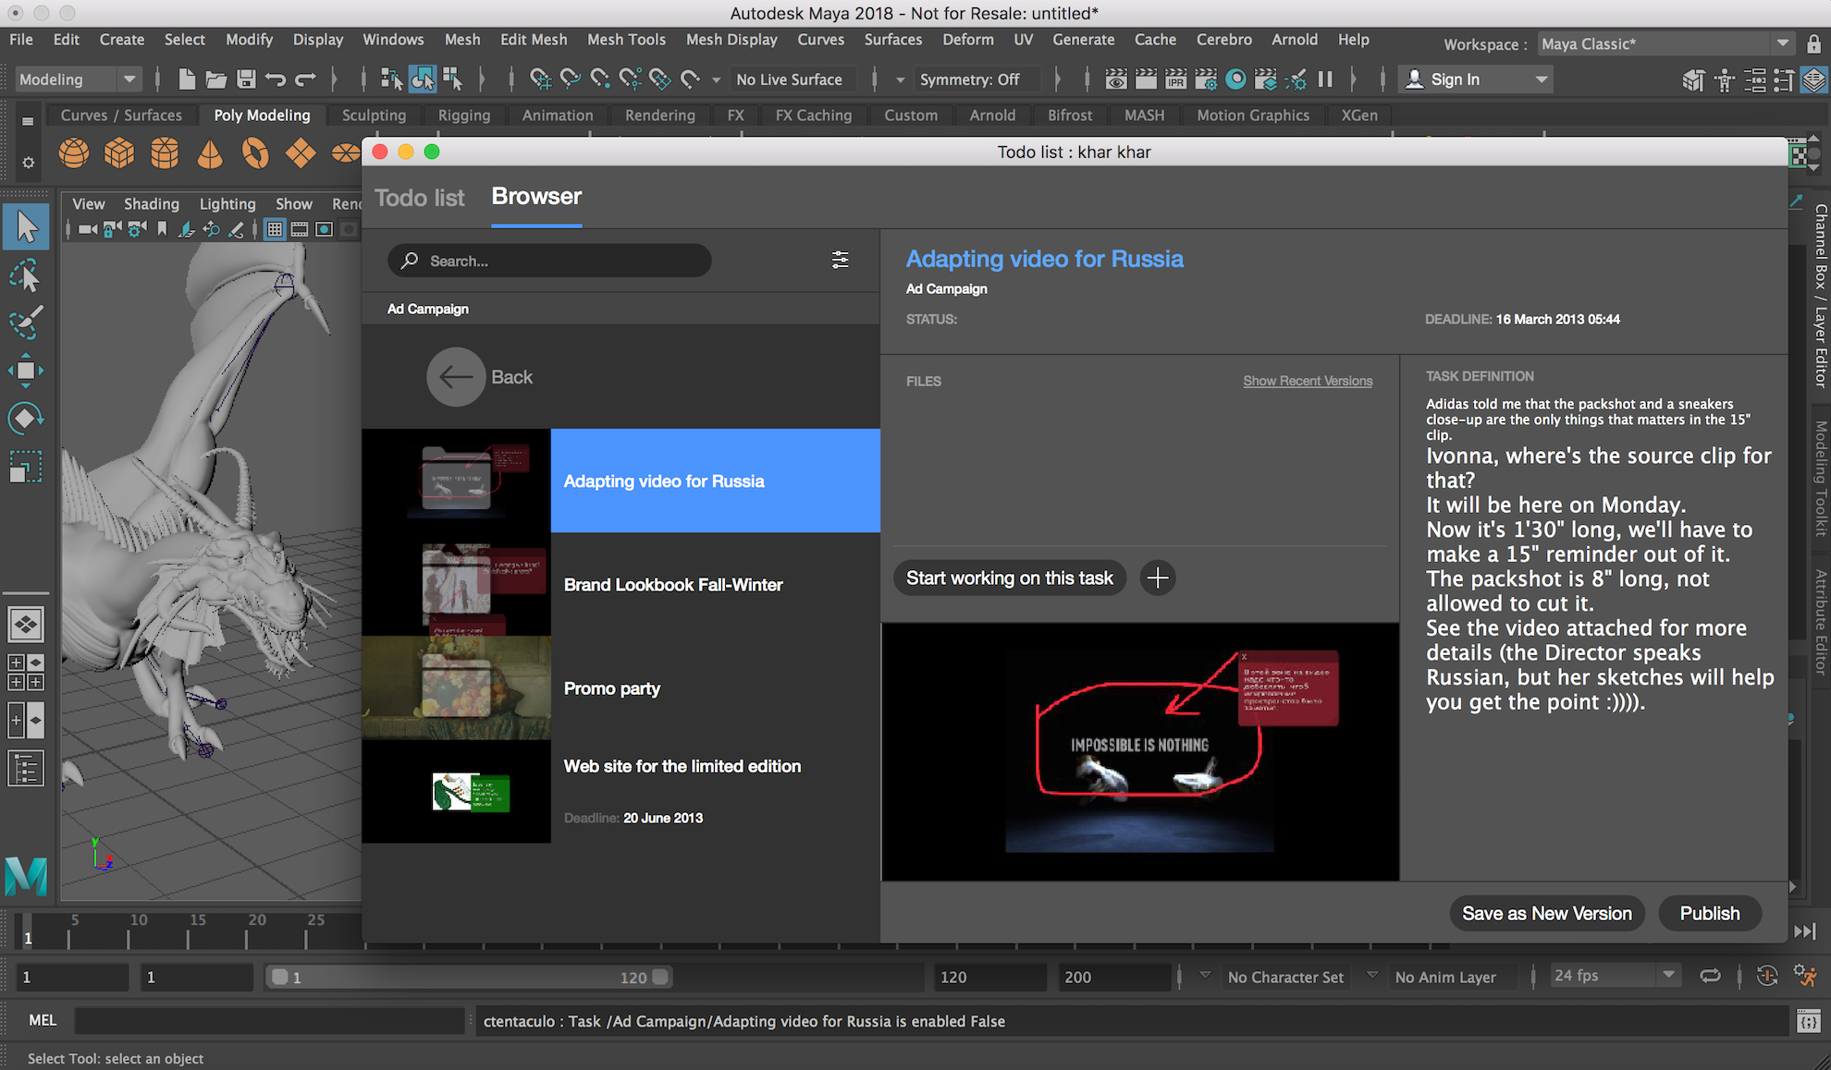Viewport: 1831px width, 1070px height.
Task: Toggle Auto Keyframe button
Action: pos(1767,976)
